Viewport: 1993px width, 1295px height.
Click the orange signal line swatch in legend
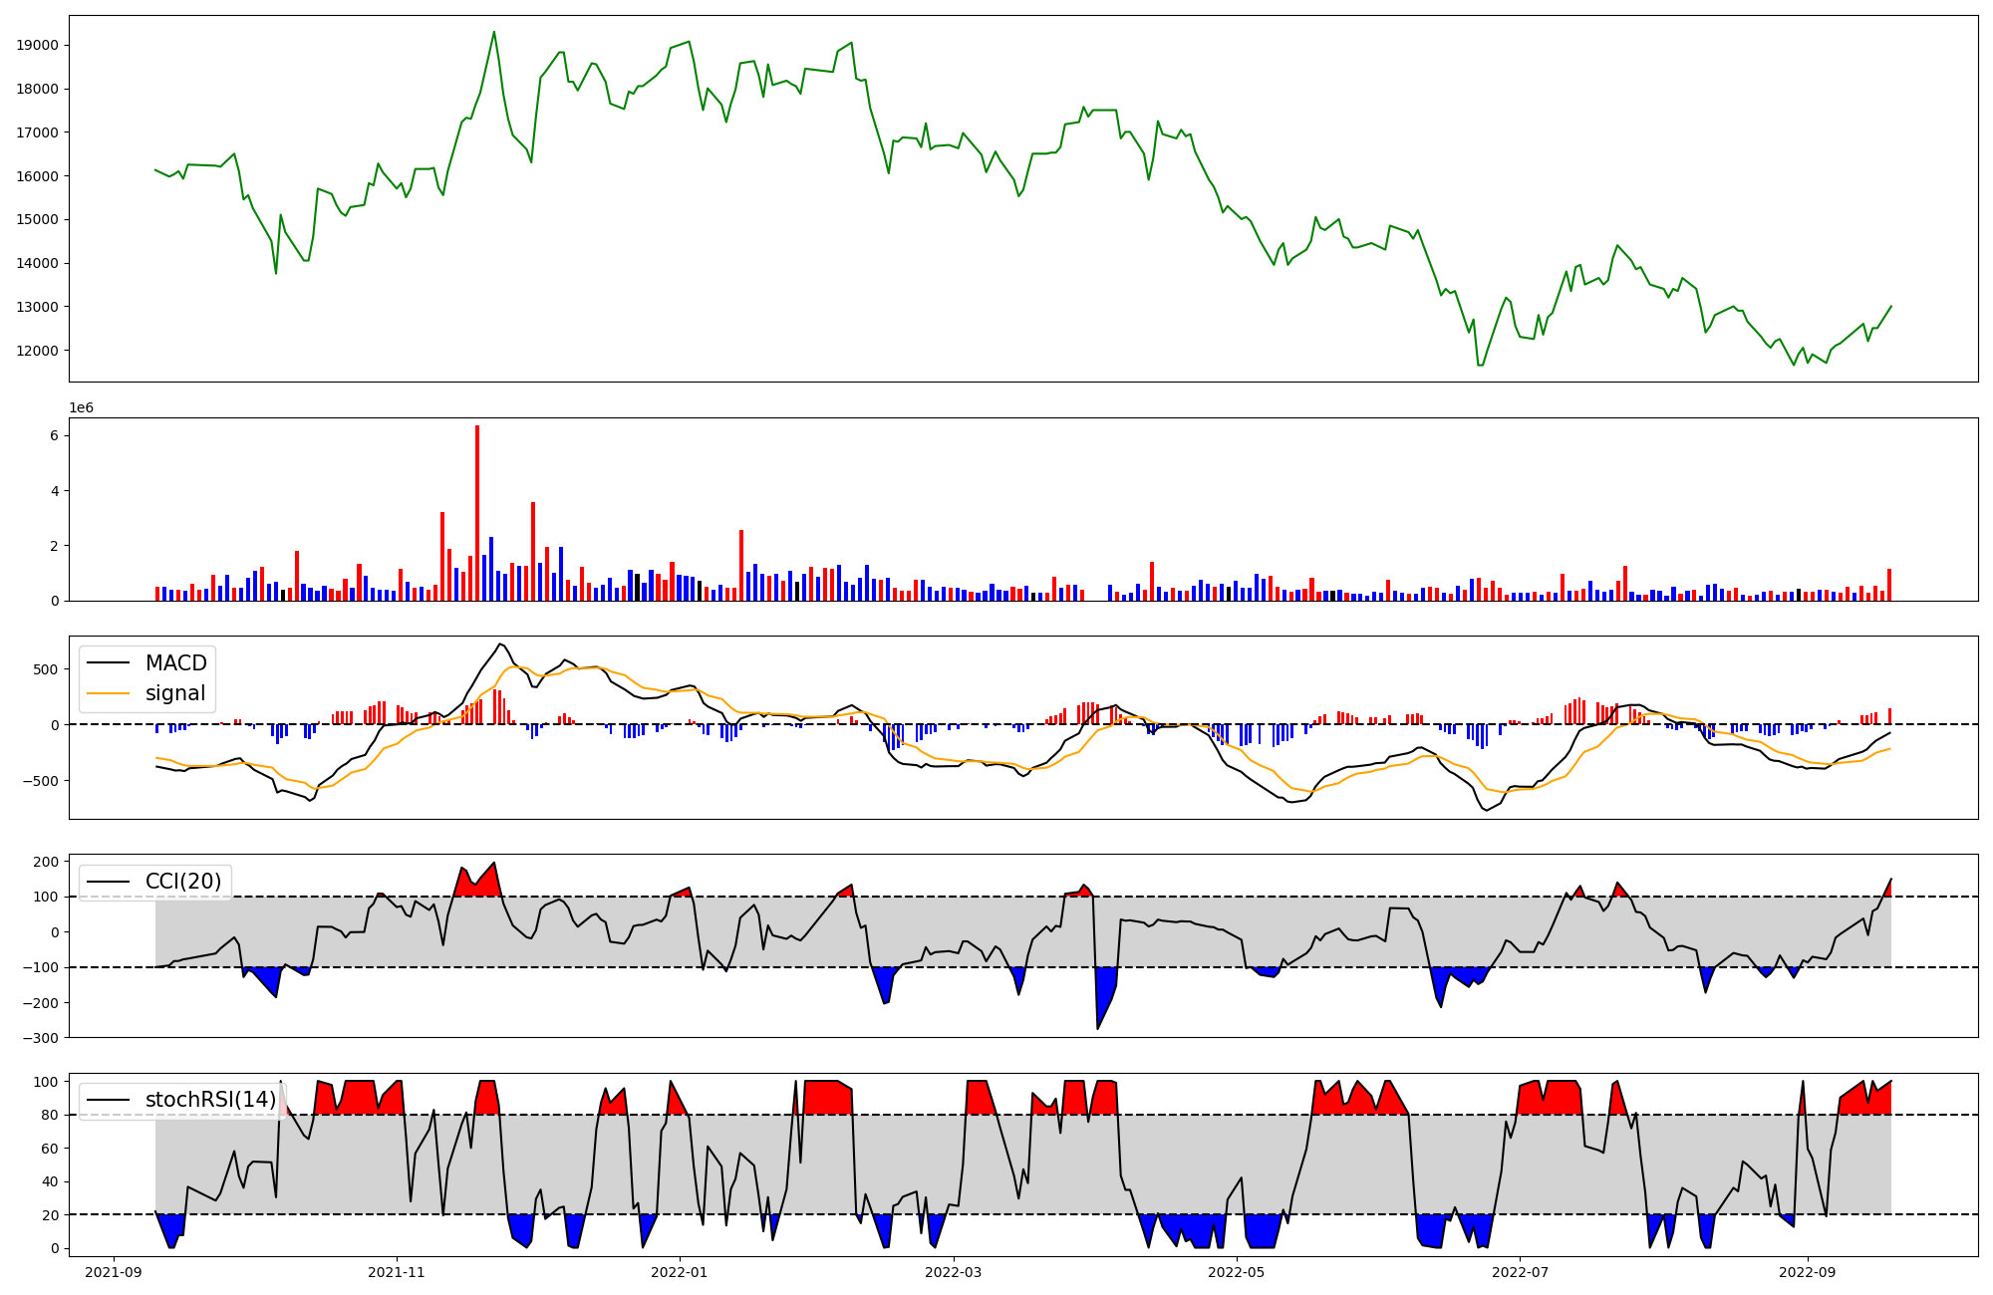[108, 693]
